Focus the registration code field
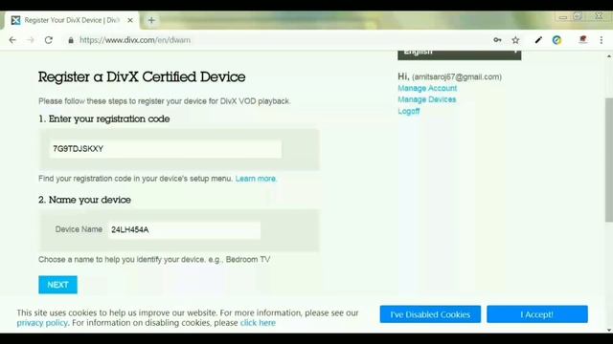This screenshot has height=344, width=613. pyautogui.click(x=166, y=149)
